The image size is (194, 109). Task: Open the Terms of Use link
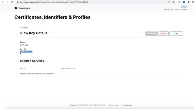(113, 105)
